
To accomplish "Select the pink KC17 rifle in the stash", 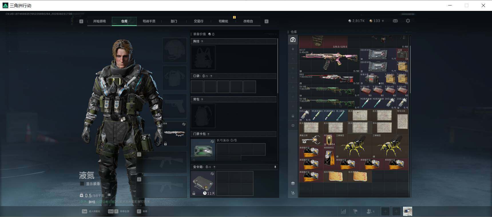I will (329, 60).
